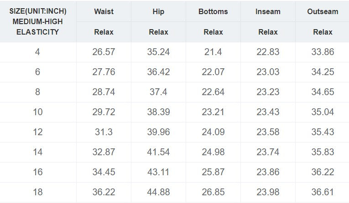The image size is (349, 203).
Task: Click outseam value 36.61
Action: pos(323,192)
